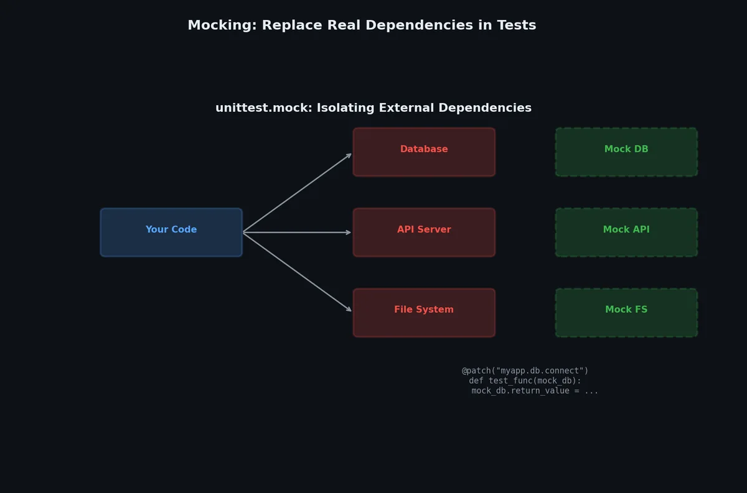Viewport: 747px width, 493px height.
Task: Click the arrowhead pointing at Database
Action: [x=349, y=155]
